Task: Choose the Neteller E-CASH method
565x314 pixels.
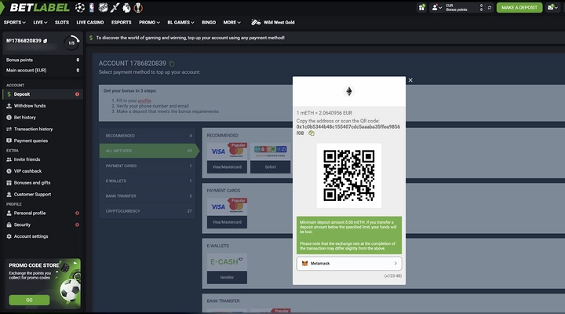Action: coord(227,268)
